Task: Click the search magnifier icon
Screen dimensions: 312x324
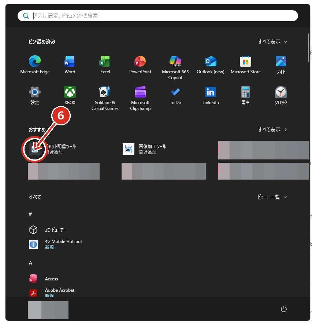Action: tap(26, 16)
